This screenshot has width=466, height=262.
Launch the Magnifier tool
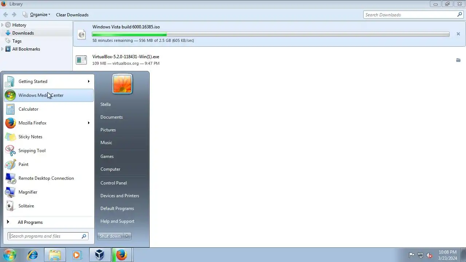(x=48, y=192)
